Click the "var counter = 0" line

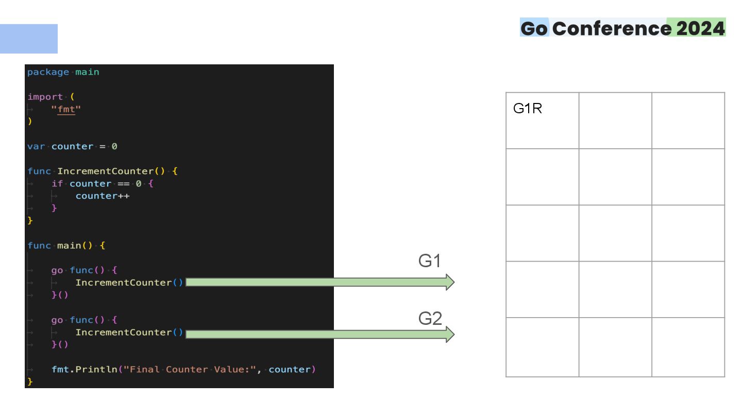[x=72, y=146]
